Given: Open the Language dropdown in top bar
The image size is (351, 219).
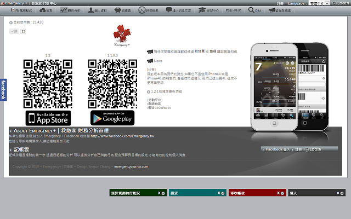Looking at the screenshot, I should point(319,3).
